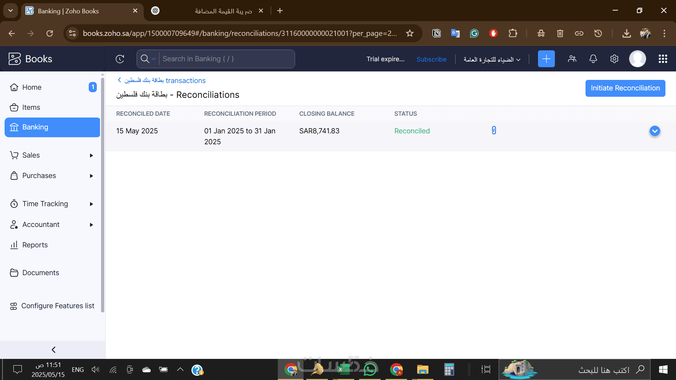The image size is (676, 380).
Task: Open the apps grid launcher icon
Action: click(x=663, y=59)
